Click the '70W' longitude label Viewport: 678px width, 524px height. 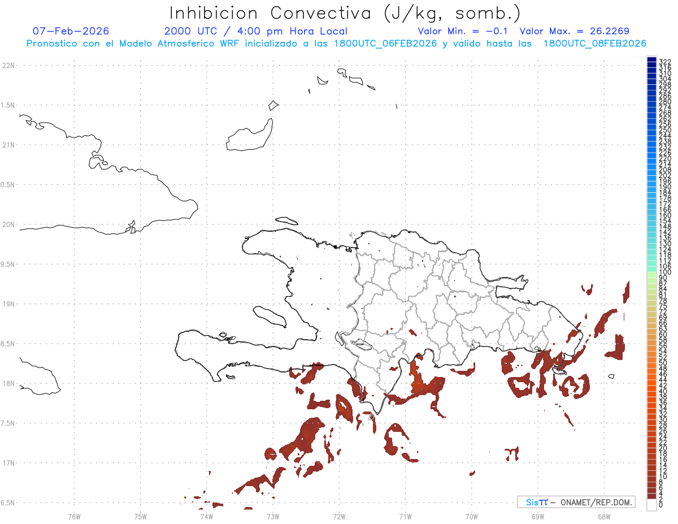[x=471, y=516]
